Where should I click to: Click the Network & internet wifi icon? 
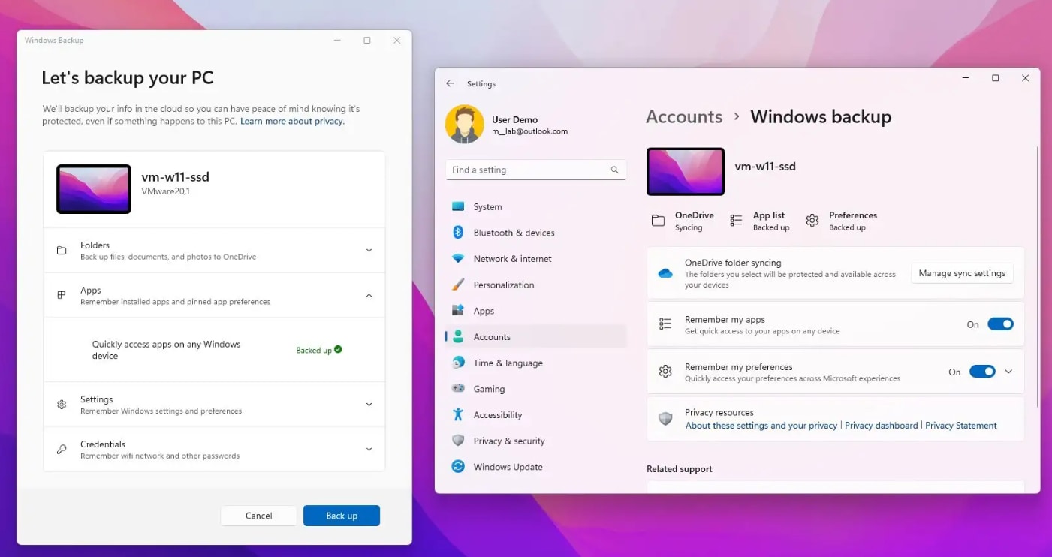point(458,259)
